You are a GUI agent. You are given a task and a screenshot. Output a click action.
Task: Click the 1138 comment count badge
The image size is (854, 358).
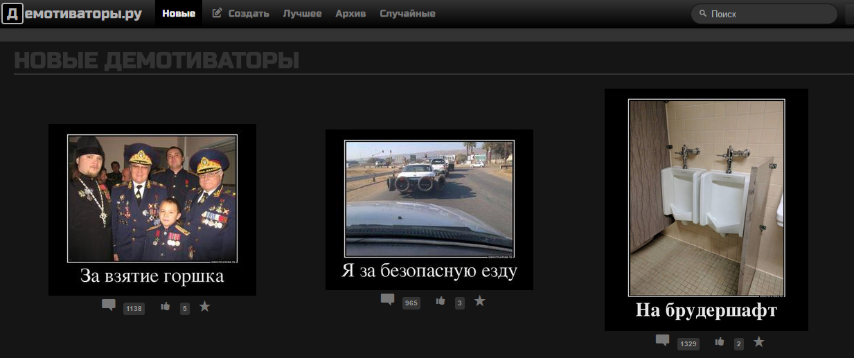[134, 309]
